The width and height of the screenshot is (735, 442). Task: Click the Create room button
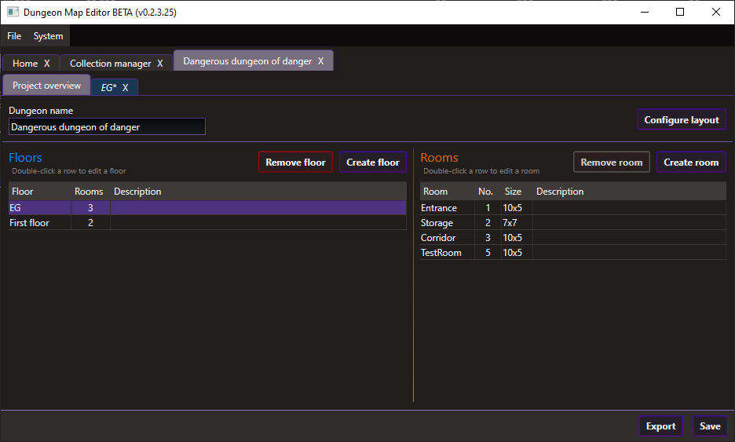[691, 163]
